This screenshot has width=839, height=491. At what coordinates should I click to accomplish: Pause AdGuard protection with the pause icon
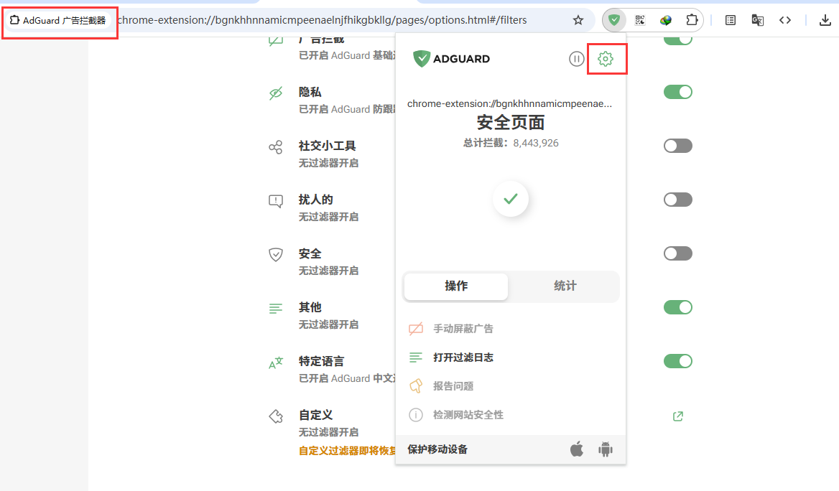click(577, 59)
